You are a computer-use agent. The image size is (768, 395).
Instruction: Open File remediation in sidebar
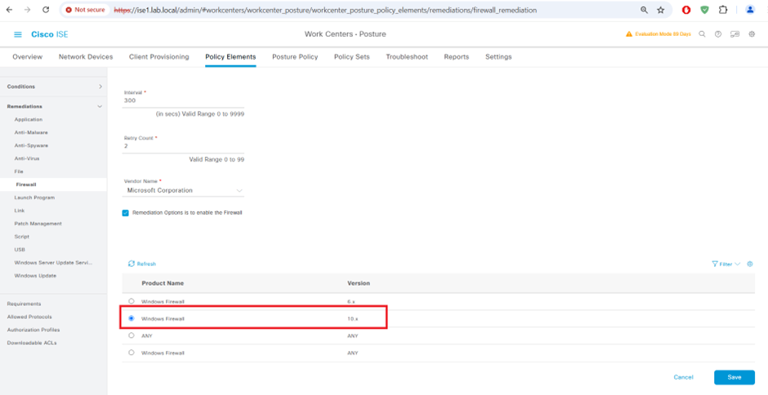click(x=19, y=172)
